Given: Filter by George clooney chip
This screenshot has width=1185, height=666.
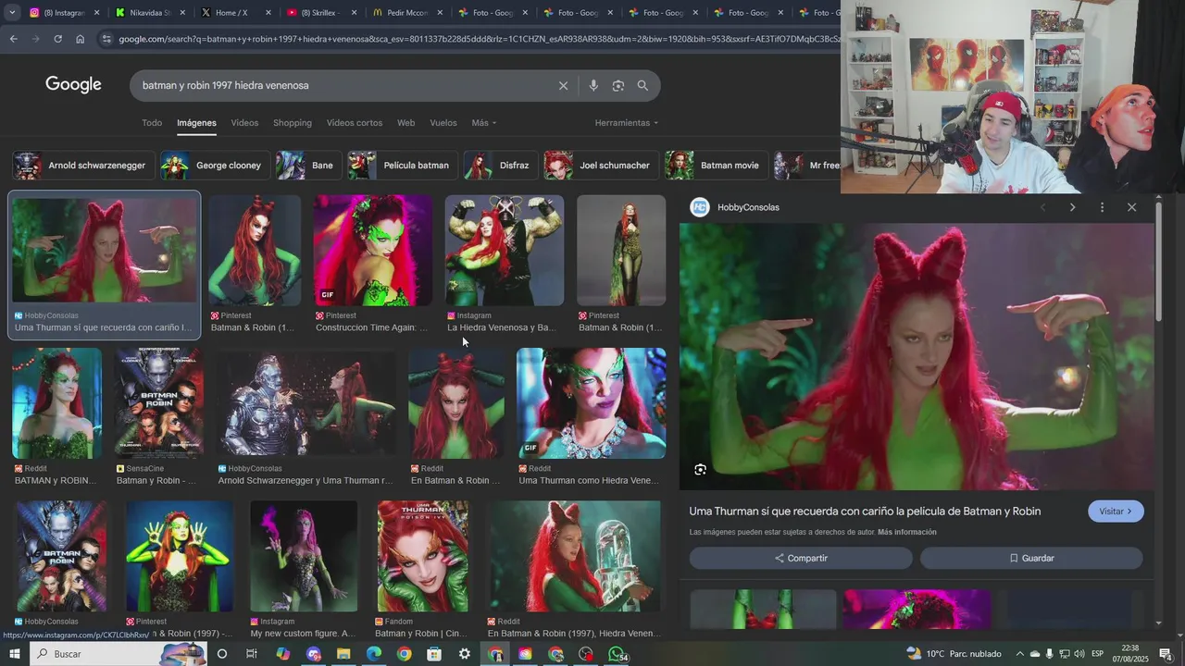Looking at the screenshot, I should pos(215,166).
